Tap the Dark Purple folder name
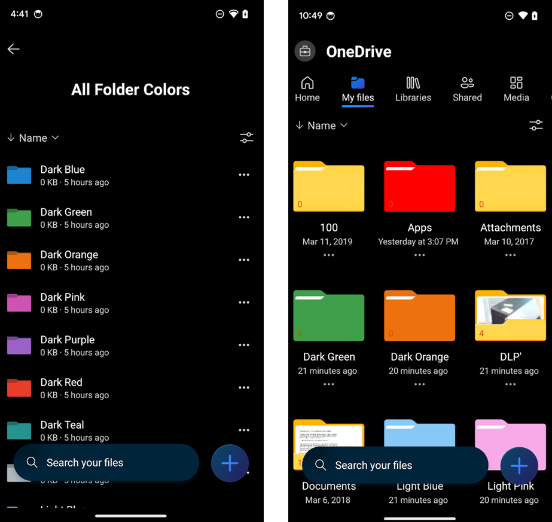 point(68,340)
